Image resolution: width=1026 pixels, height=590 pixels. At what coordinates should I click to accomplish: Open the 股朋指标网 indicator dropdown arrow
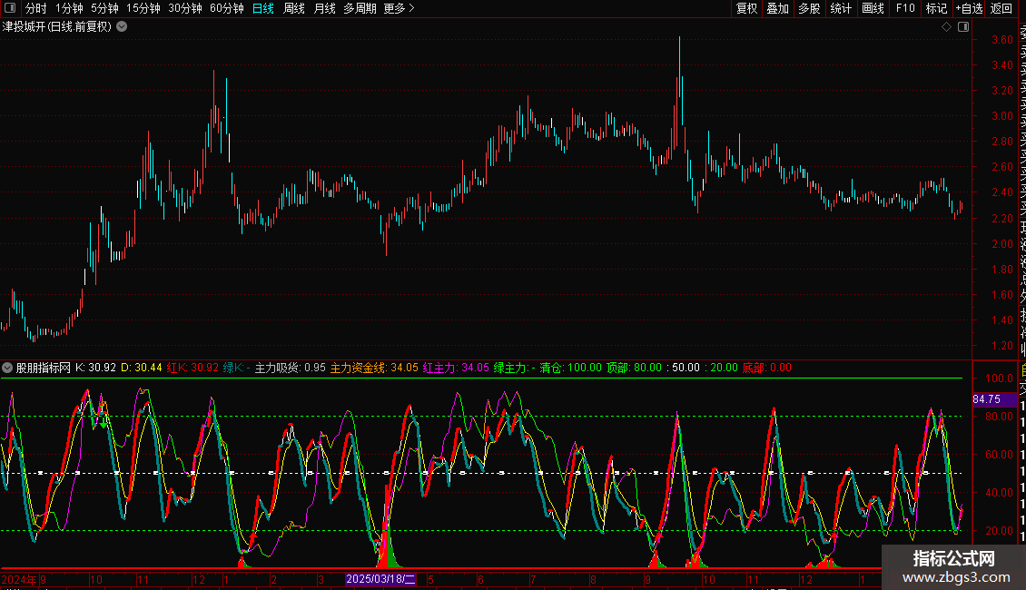point(8,368)
